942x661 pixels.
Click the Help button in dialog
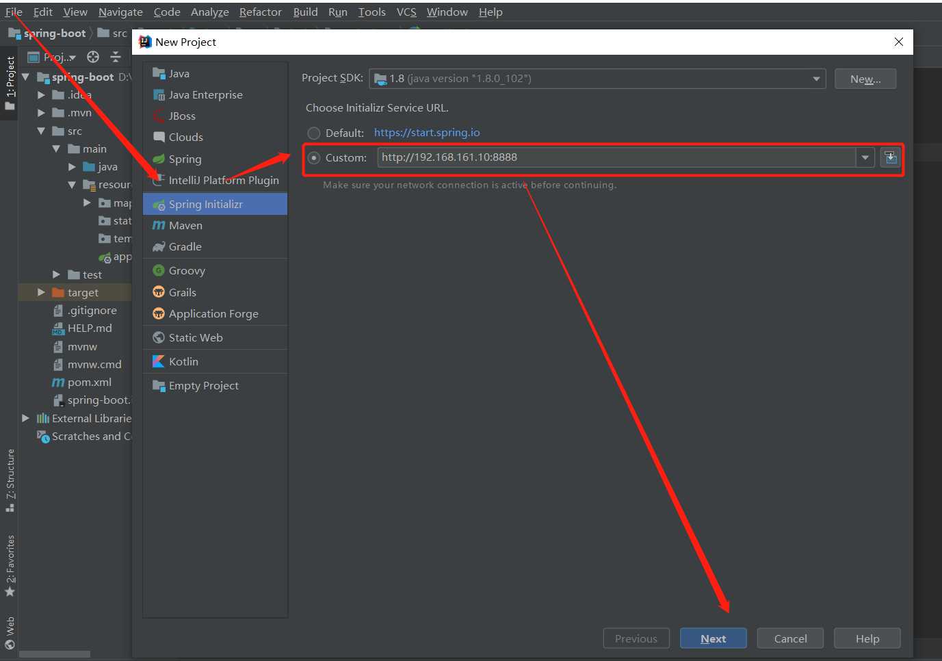(x=867, y=638)
